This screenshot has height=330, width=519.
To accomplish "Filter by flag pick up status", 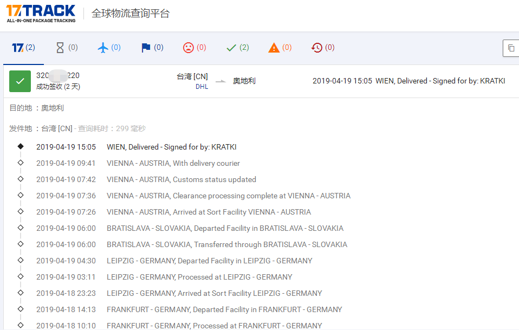I will [152, 48].
